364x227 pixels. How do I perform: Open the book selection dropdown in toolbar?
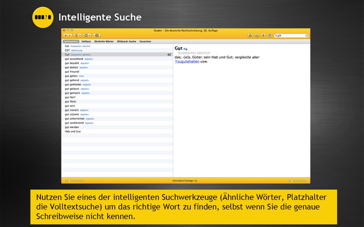(78, 35)
